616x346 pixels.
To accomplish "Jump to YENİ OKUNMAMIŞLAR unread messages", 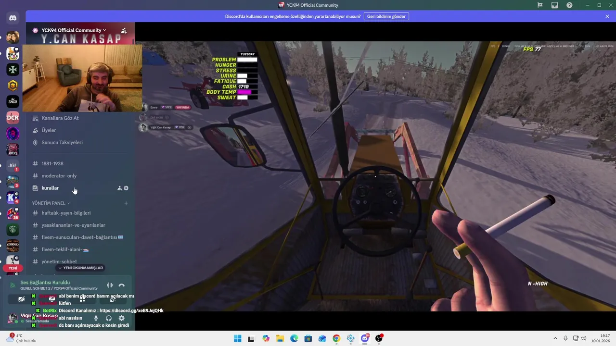I will (80, 268).
